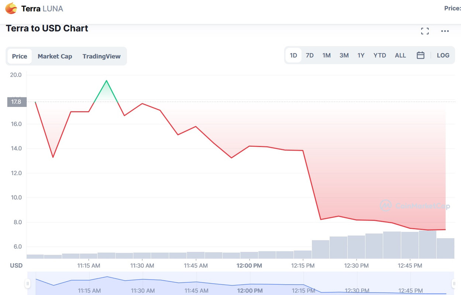Click the 20.0 y-axis value
Viewport: 461px width, 295px height.
[16, 75]
